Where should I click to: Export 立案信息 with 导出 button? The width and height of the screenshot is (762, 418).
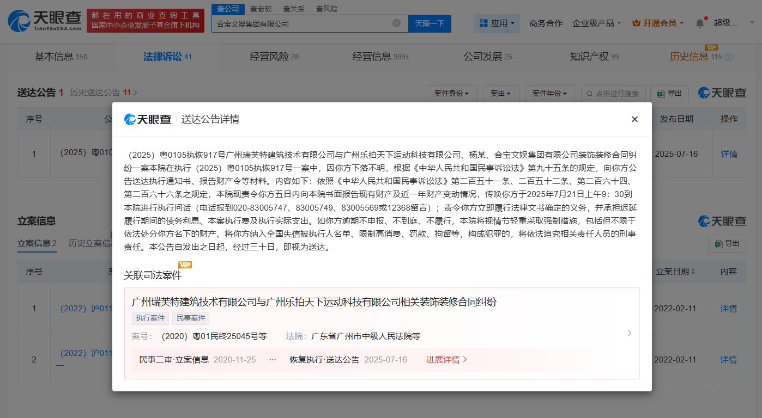727,244
